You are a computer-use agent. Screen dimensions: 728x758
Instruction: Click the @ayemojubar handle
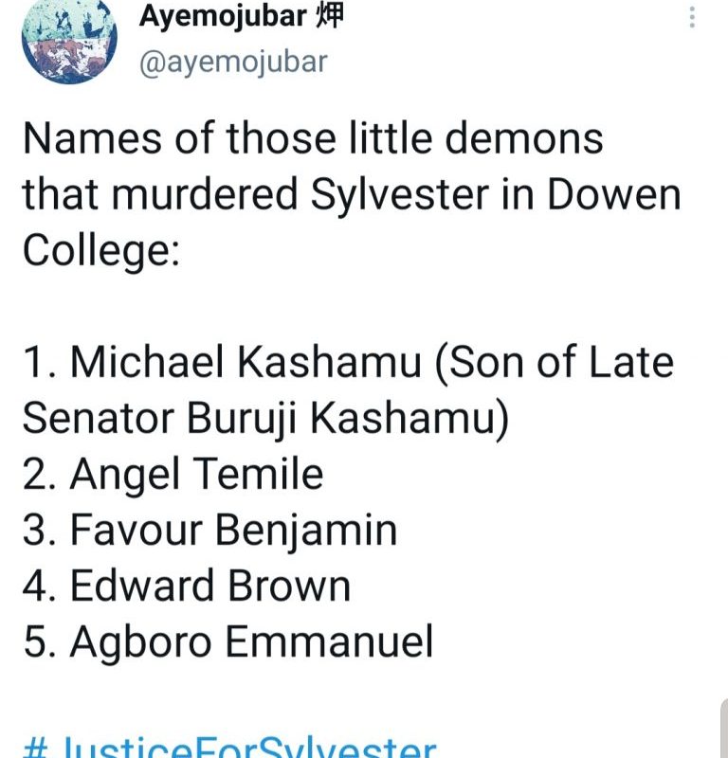233,62
